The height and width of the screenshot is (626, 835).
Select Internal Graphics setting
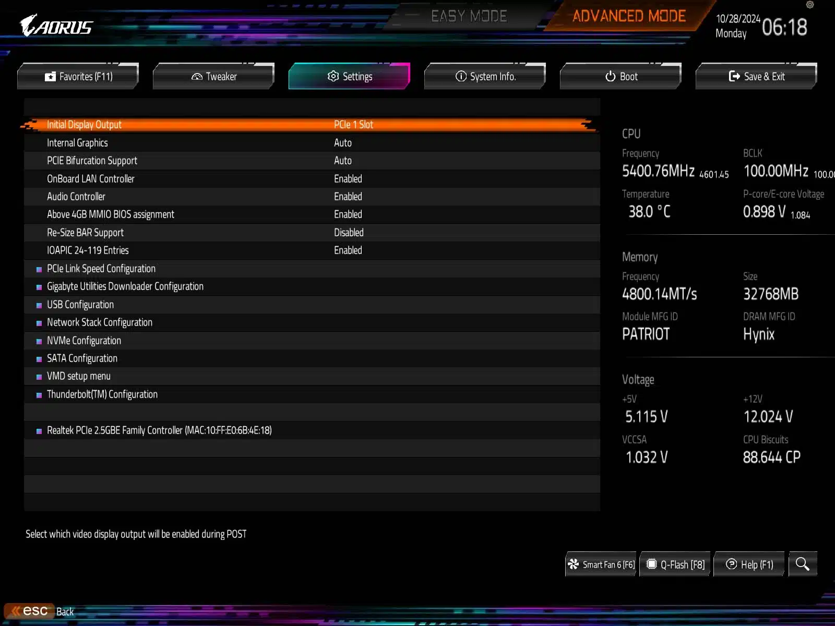pos(77,143)
